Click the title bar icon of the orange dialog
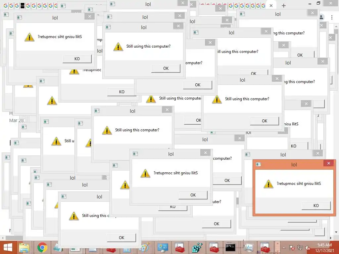The width and height of the screenshot is (339, 254). point(258,164)
